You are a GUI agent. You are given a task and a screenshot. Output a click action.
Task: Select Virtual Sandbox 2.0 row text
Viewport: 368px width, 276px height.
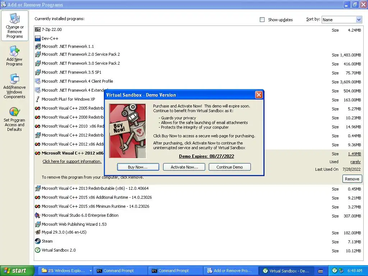(59, 250)
